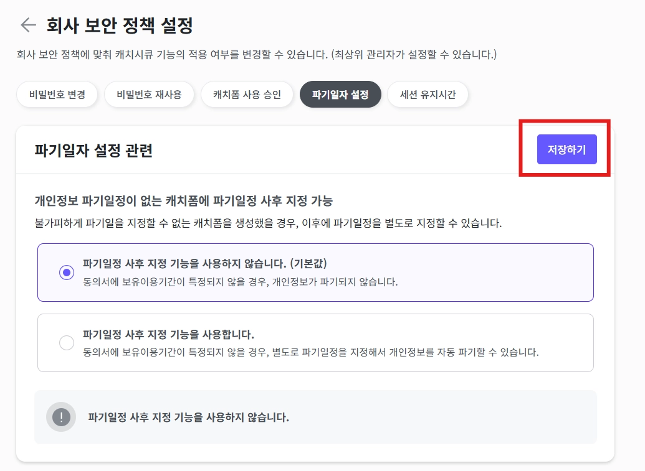Select the 기능을 사용합니다 radio button
Image resolution: width=645 pixels, height=471 pixels.
click(x=67, y=343)
